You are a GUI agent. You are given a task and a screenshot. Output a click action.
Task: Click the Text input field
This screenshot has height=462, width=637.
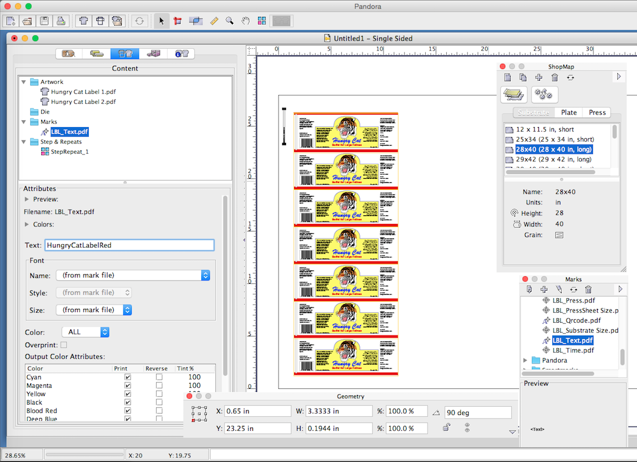(x=129, y=245)
